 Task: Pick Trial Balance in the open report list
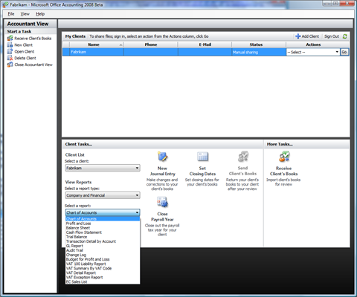coord(77,237)
